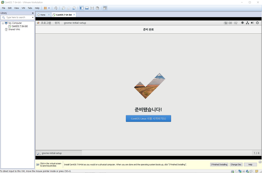The image size is (262, 173).
Task: Collapse the My Computer tree node
Action: pos(3,23)
